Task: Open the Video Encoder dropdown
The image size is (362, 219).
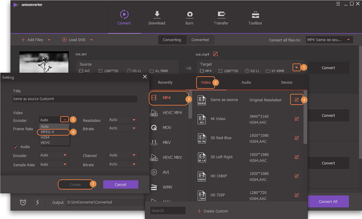Action: pos(65,119)
